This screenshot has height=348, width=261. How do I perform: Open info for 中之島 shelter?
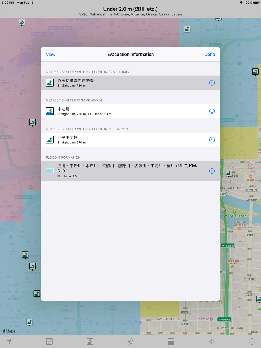click(212, 111)
